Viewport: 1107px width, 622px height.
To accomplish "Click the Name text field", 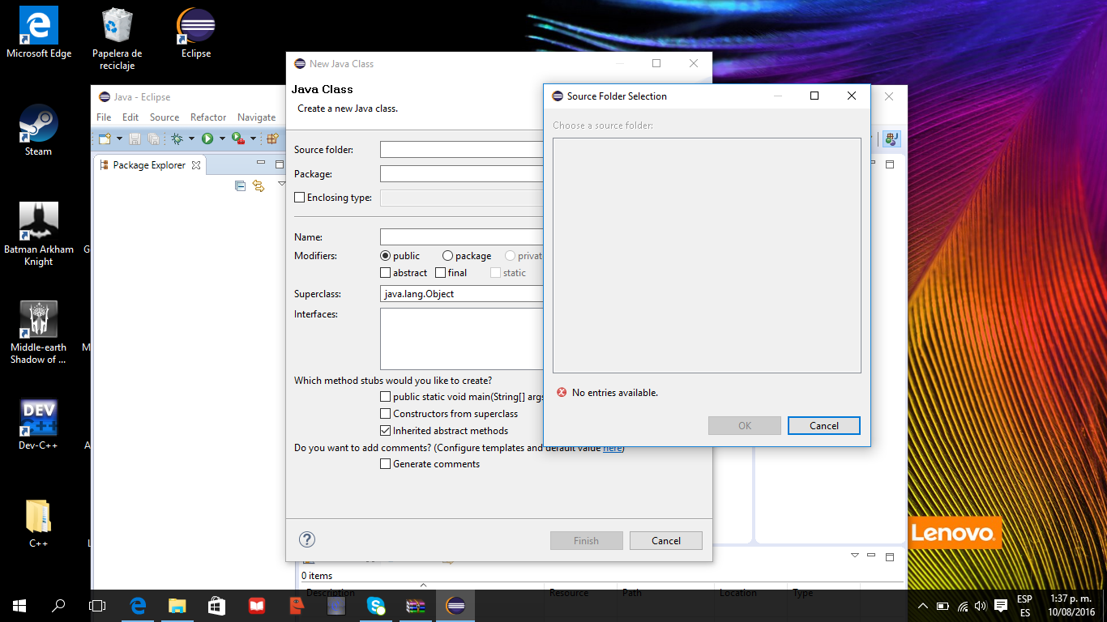I will click(x=462, y=237).
